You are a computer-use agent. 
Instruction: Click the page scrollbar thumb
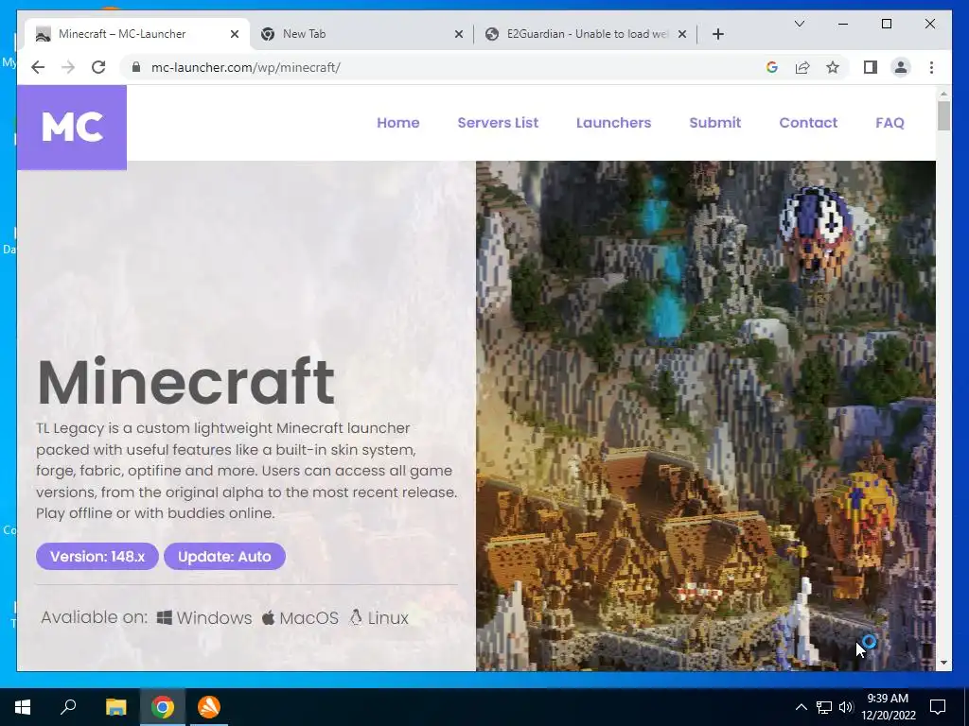(x=943, y=115)
